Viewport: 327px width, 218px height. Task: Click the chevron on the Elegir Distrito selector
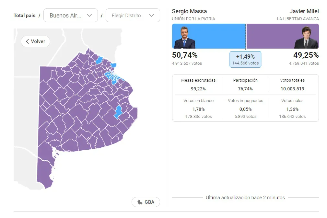coord(151,15)
